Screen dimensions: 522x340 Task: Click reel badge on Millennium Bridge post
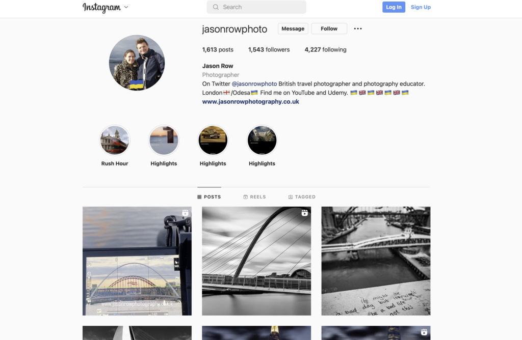[305, 213]
